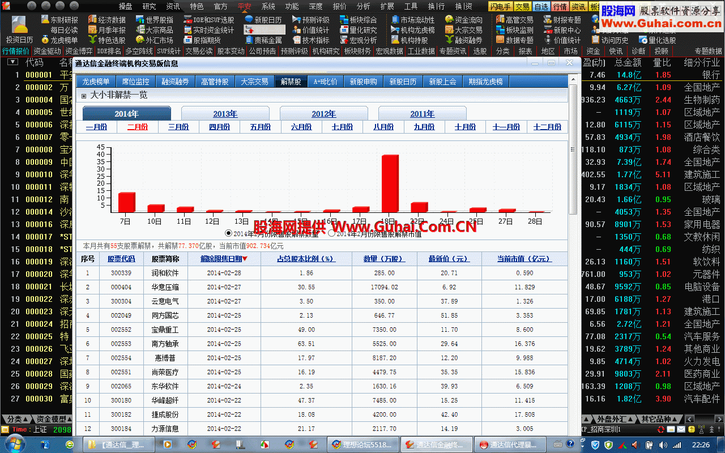
Task: Select 八月份 month link
Action: click(383, 127)
